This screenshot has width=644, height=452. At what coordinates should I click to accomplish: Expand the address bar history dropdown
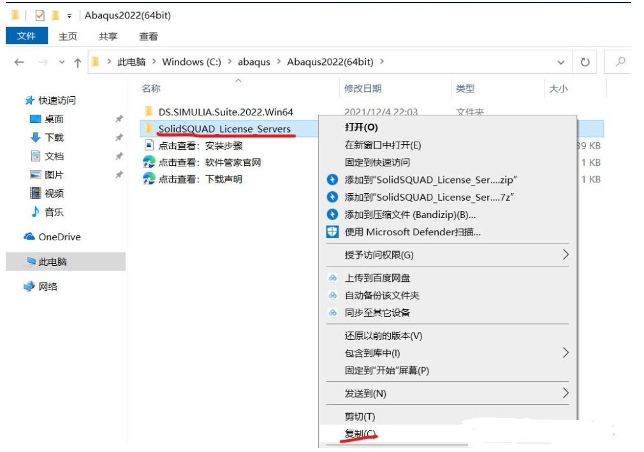pyautogui.click(x=560, y=62)
